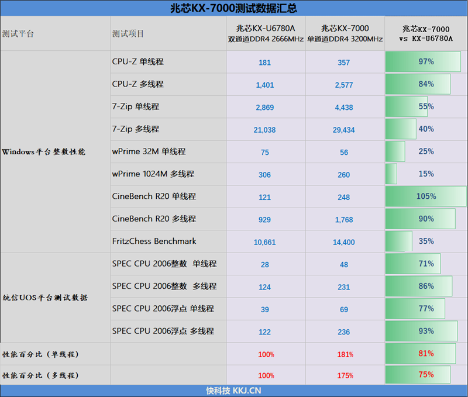This screenshot has width=468, height=397.
Task: Click the title 兆芯KX-7000测试数据汇总
Action: 234,8
